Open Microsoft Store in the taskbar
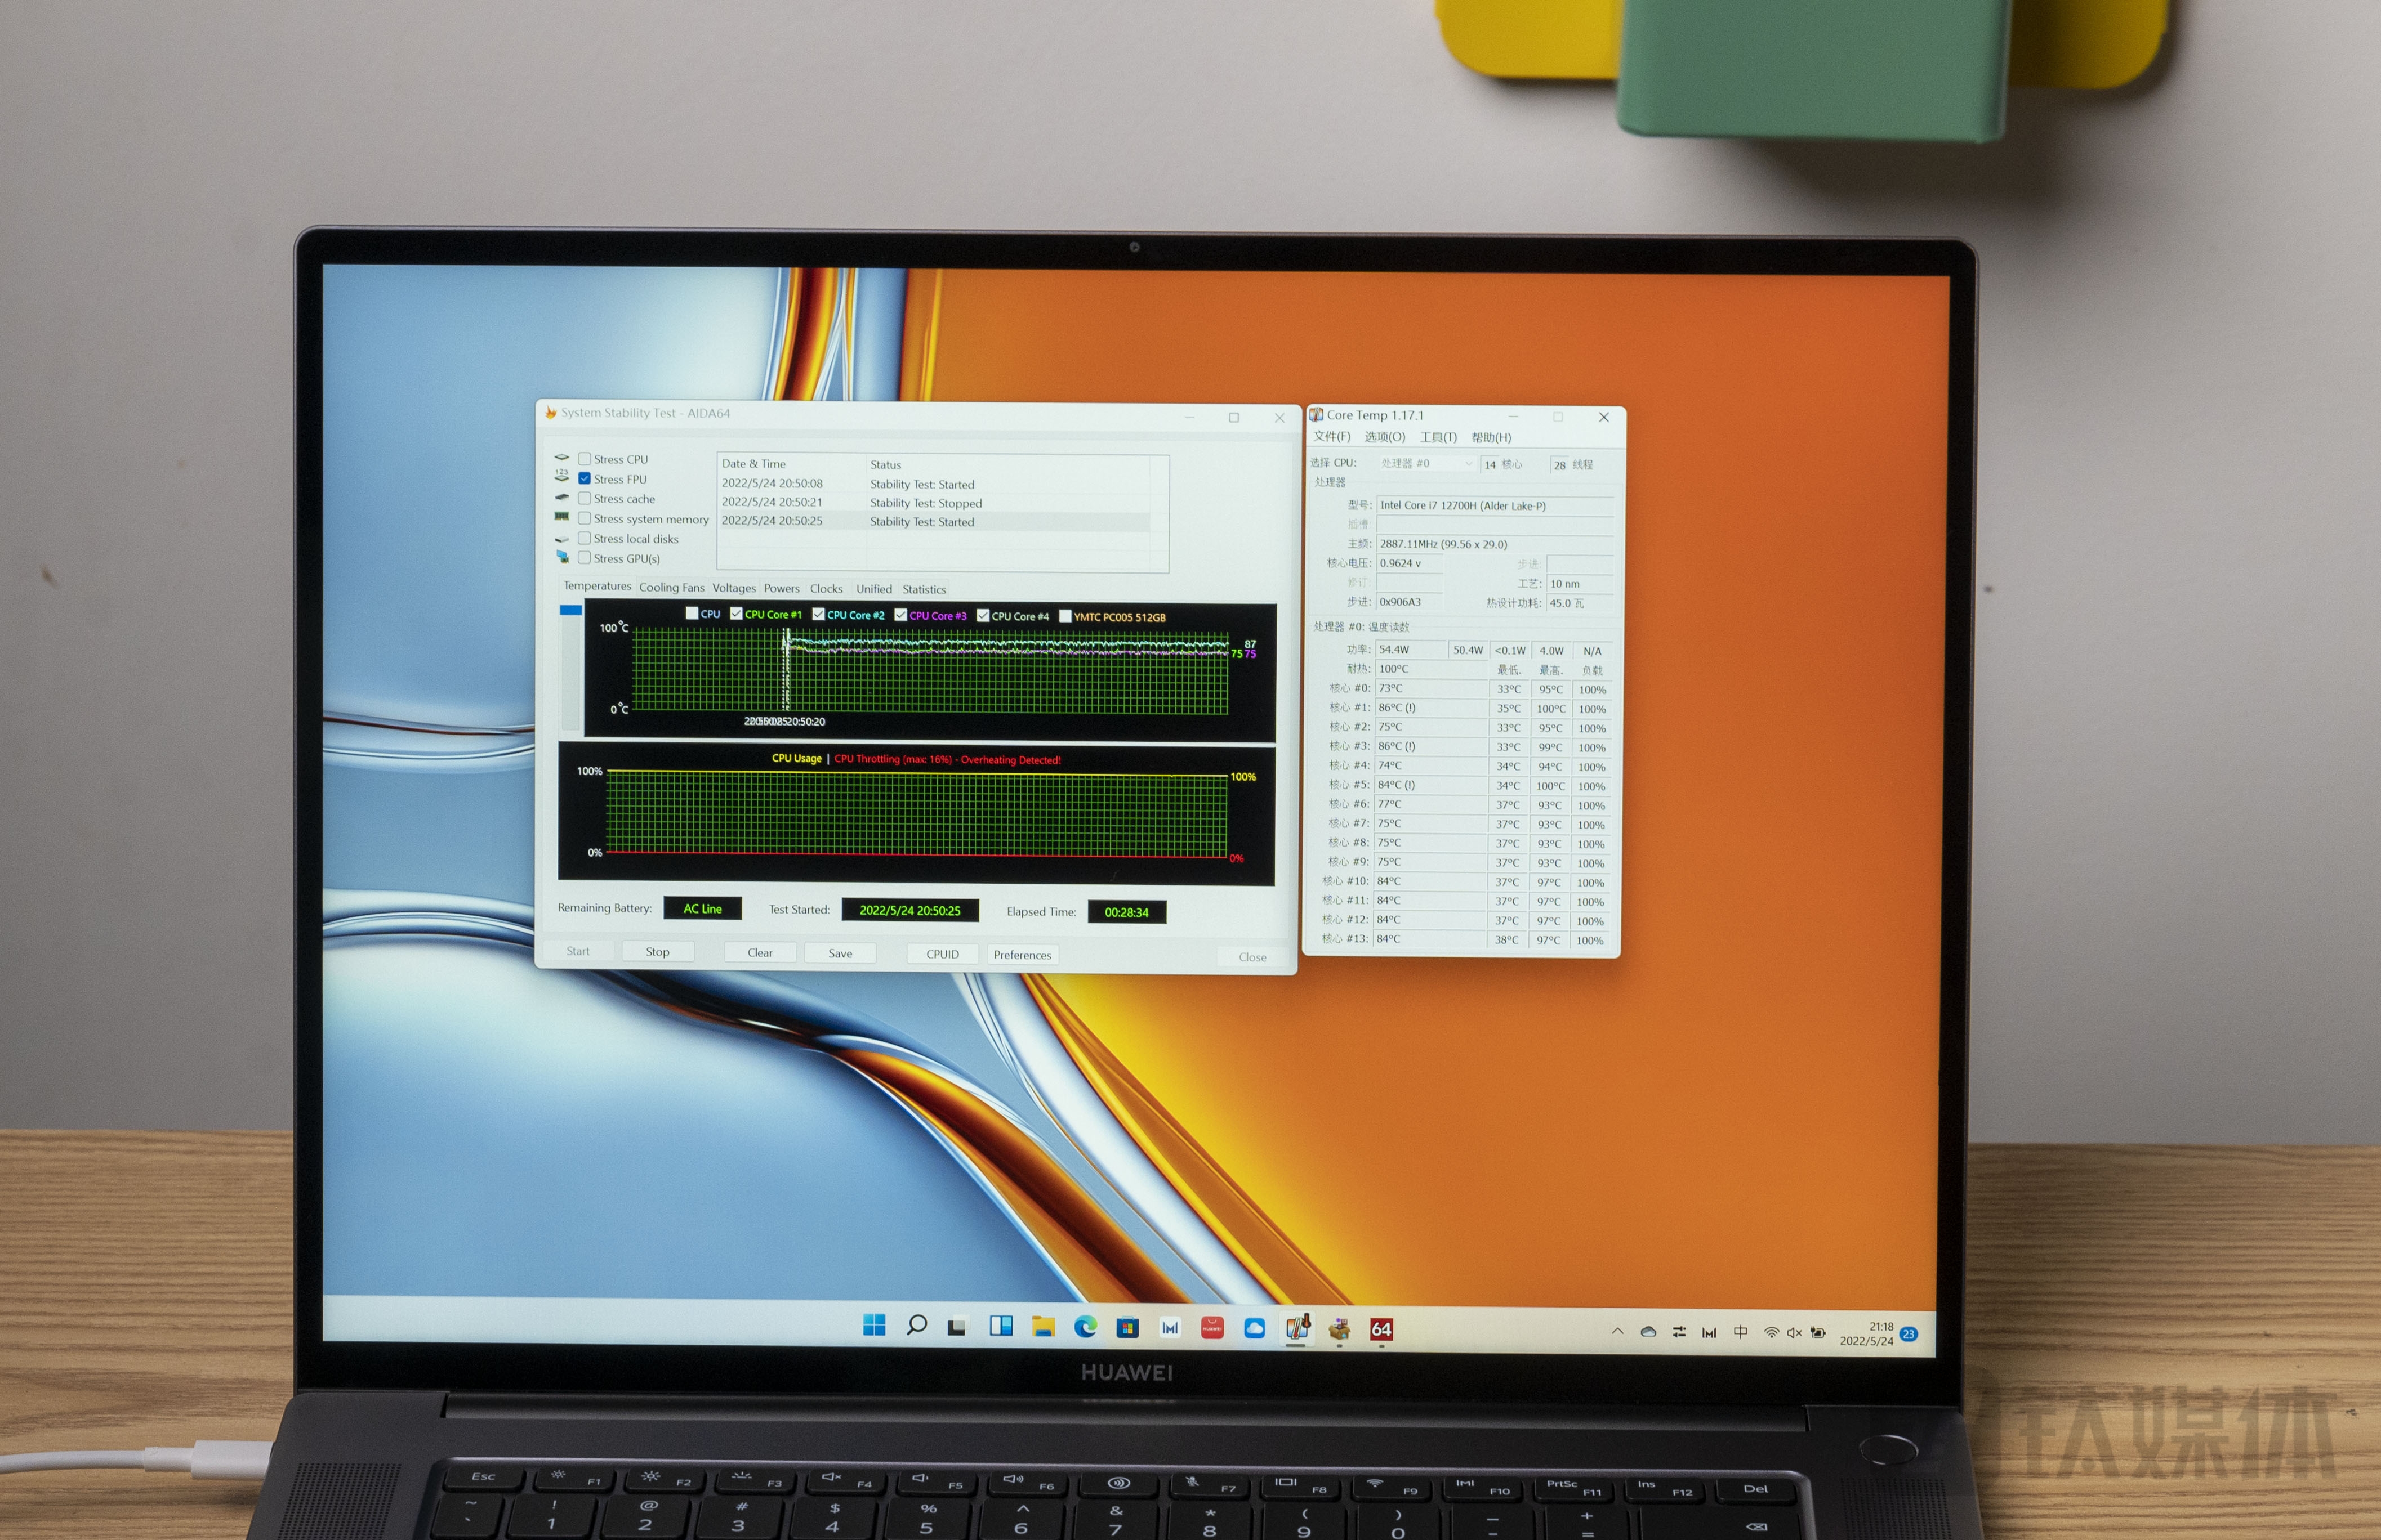This screenshot has width=2381, height=1540. [1127, 1328]
